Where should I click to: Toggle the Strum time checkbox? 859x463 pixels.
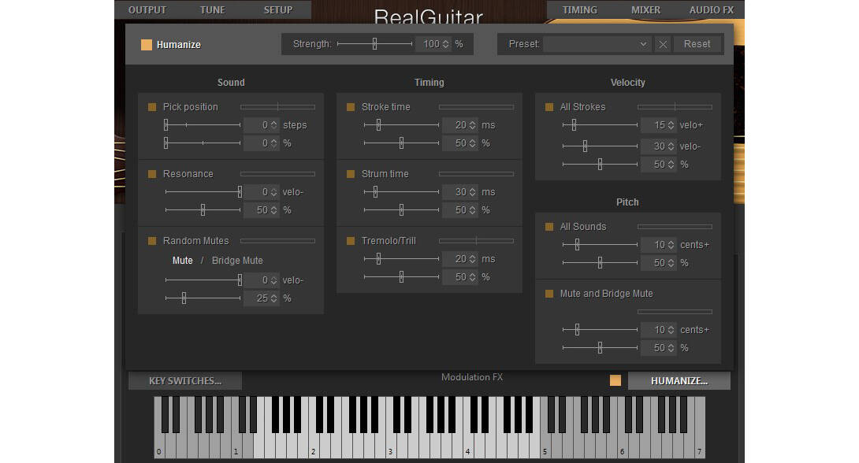[x=351, y=174]
